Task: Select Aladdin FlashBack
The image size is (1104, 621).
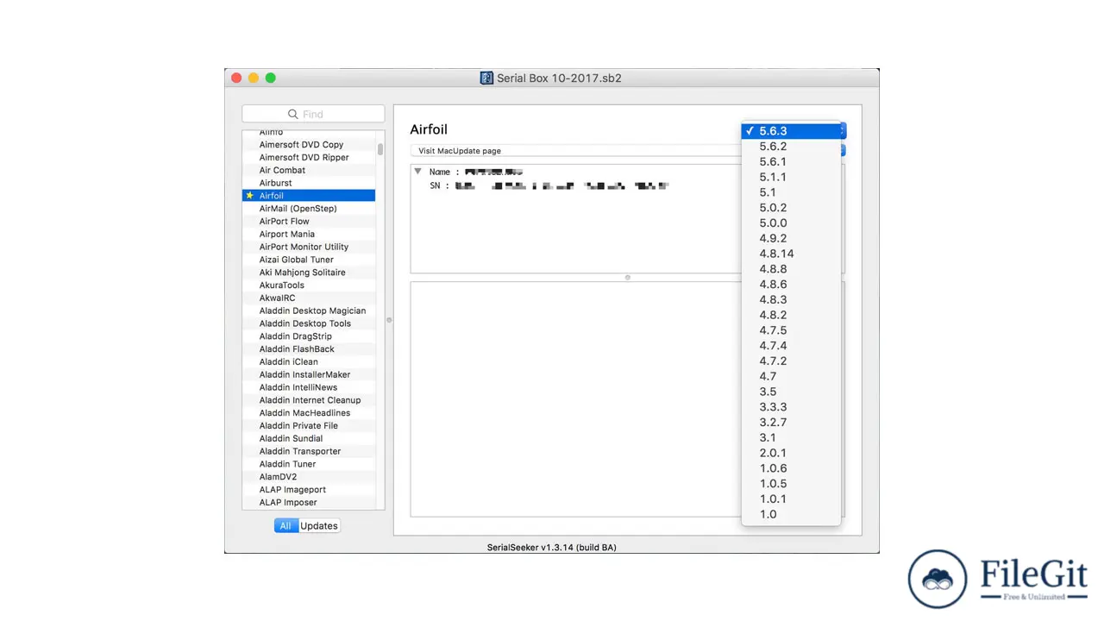Action: click(x=309, y=349)
